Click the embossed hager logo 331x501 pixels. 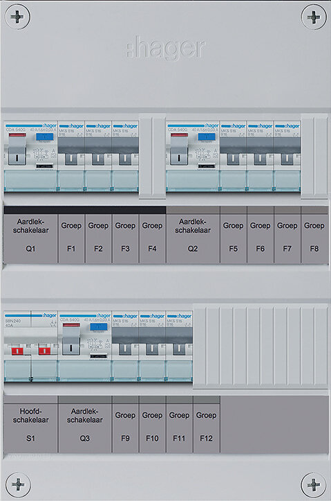(x=165, y=49)
